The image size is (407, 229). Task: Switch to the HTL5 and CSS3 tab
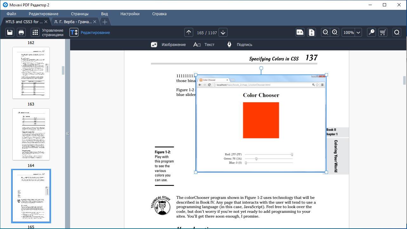coord(24,22)
